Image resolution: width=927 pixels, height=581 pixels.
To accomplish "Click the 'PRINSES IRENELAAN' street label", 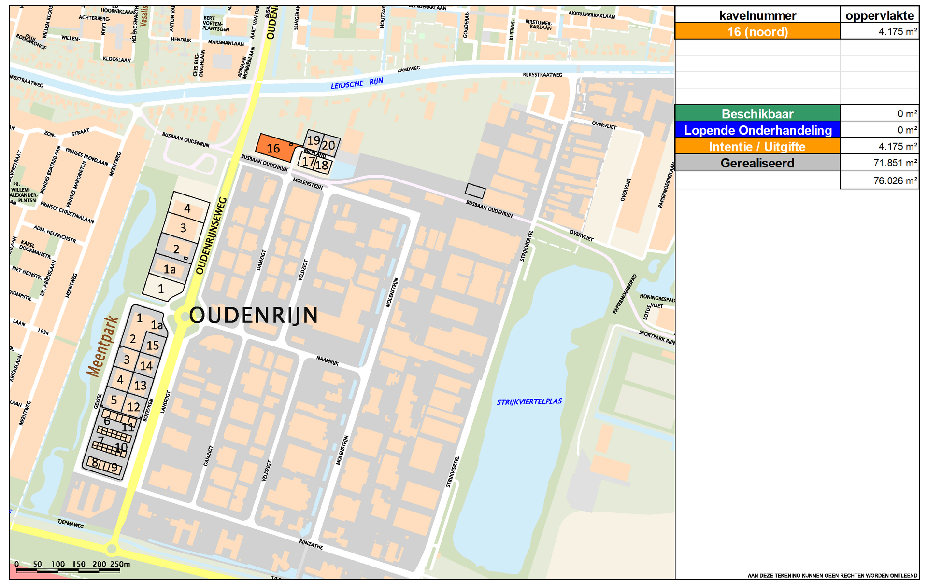I will point(87,156).
